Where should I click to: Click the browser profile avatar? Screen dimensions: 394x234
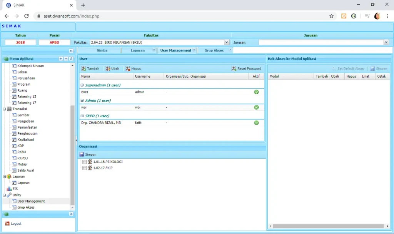click(x=377, y=16)
